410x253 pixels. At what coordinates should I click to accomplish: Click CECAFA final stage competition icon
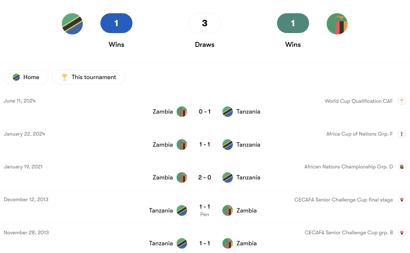pyautogui.click(x=402, y=200)
